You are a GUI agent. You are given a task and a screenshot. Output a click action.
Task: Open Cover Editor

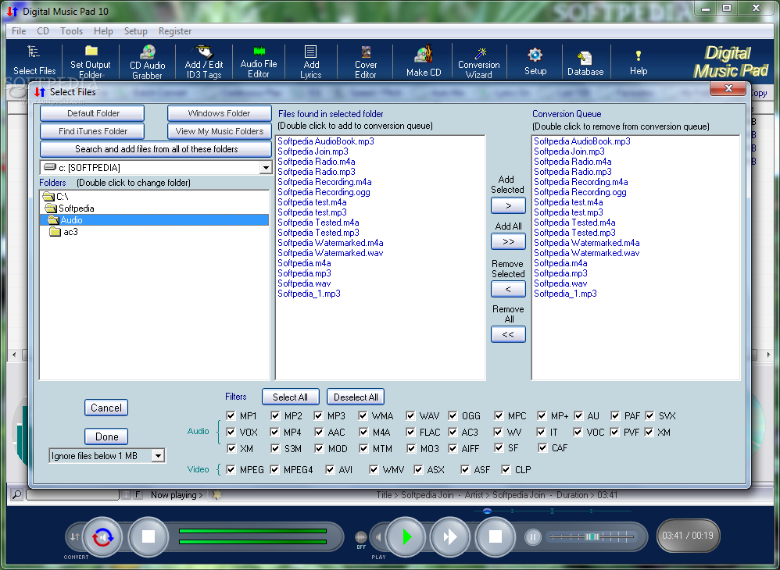coord(366,62)
